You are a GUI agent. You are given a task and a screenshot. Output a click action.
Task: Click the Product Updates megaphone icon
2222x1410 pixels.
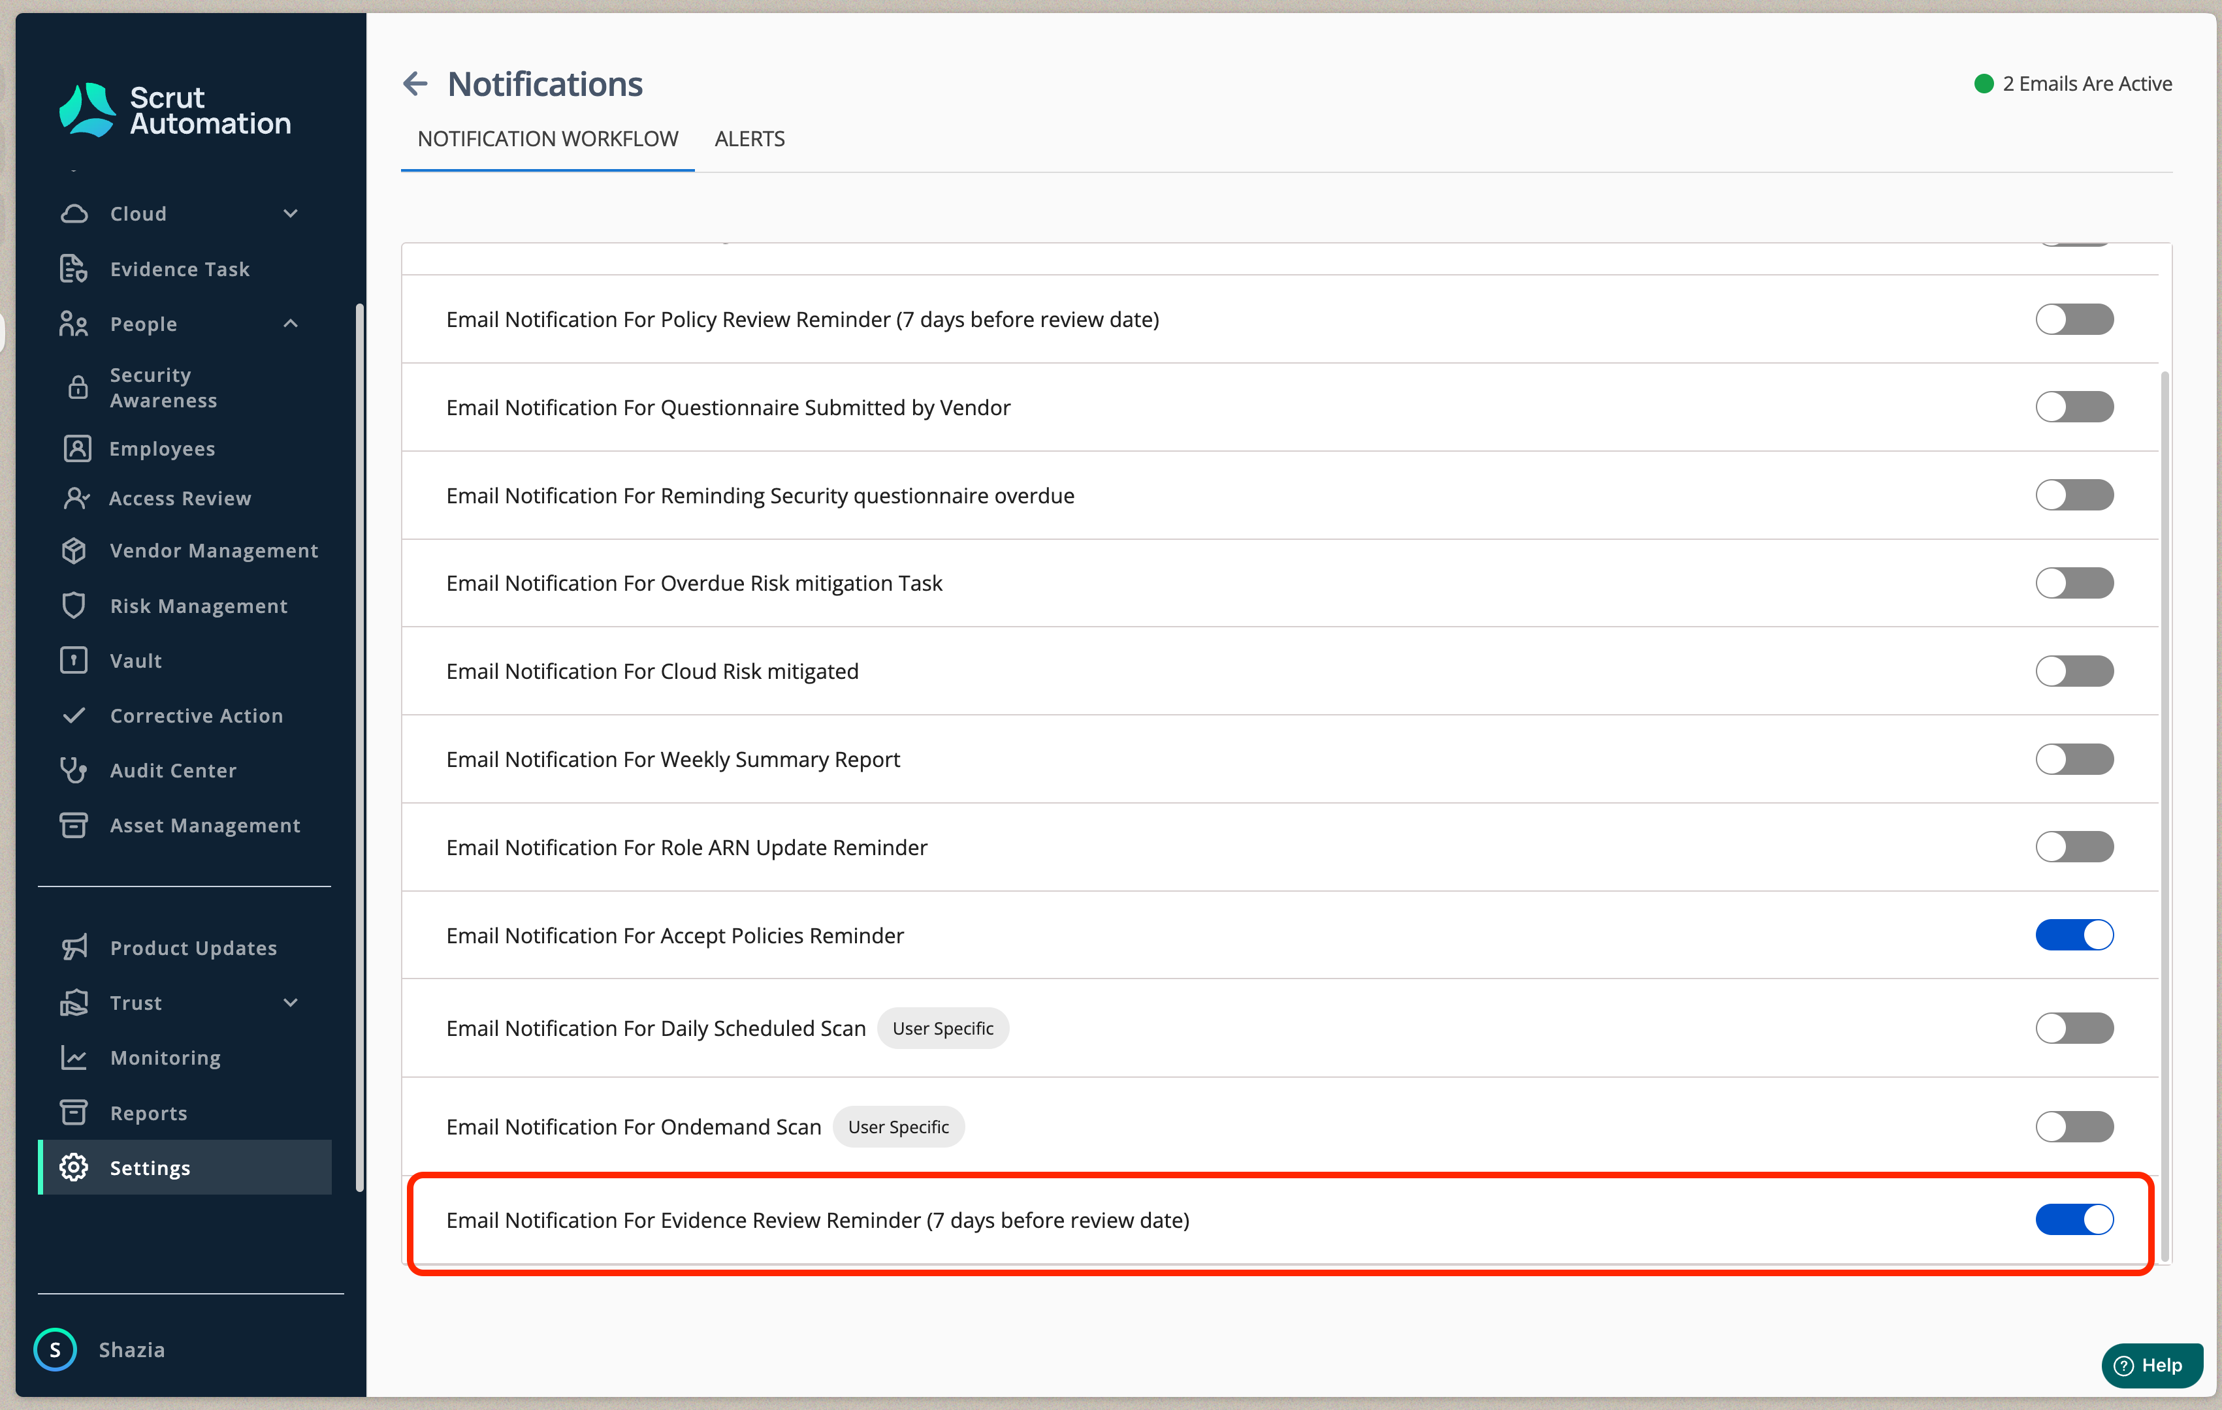point(74,948)
